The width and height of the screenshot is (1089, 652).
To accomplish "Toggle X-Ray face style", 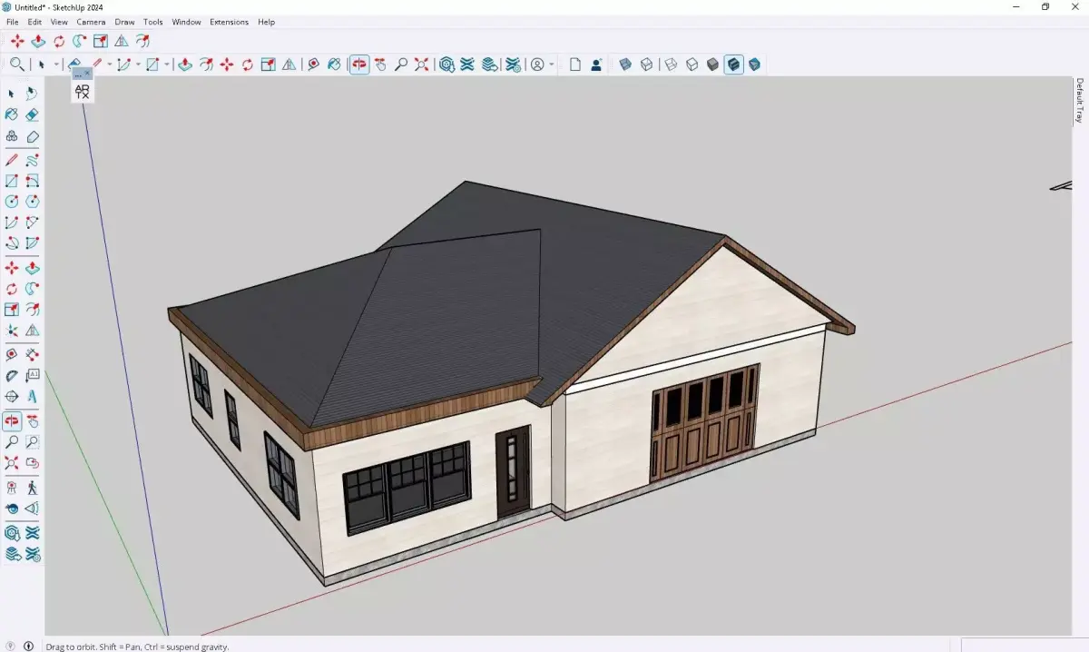I will point(625,64).
